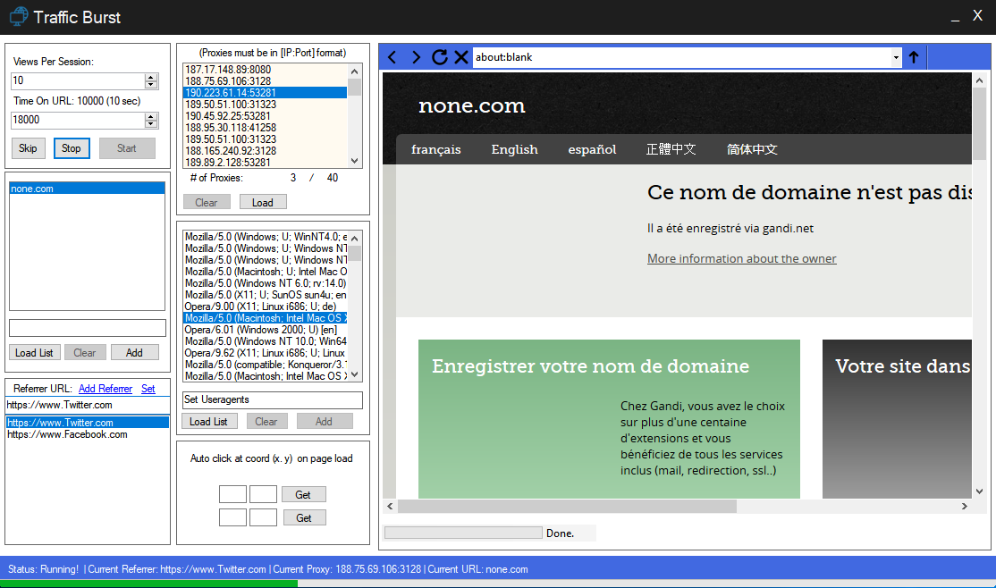996x588 pixels.
Task: Open the address bar URL dropdown
Action: click(896, 57)
